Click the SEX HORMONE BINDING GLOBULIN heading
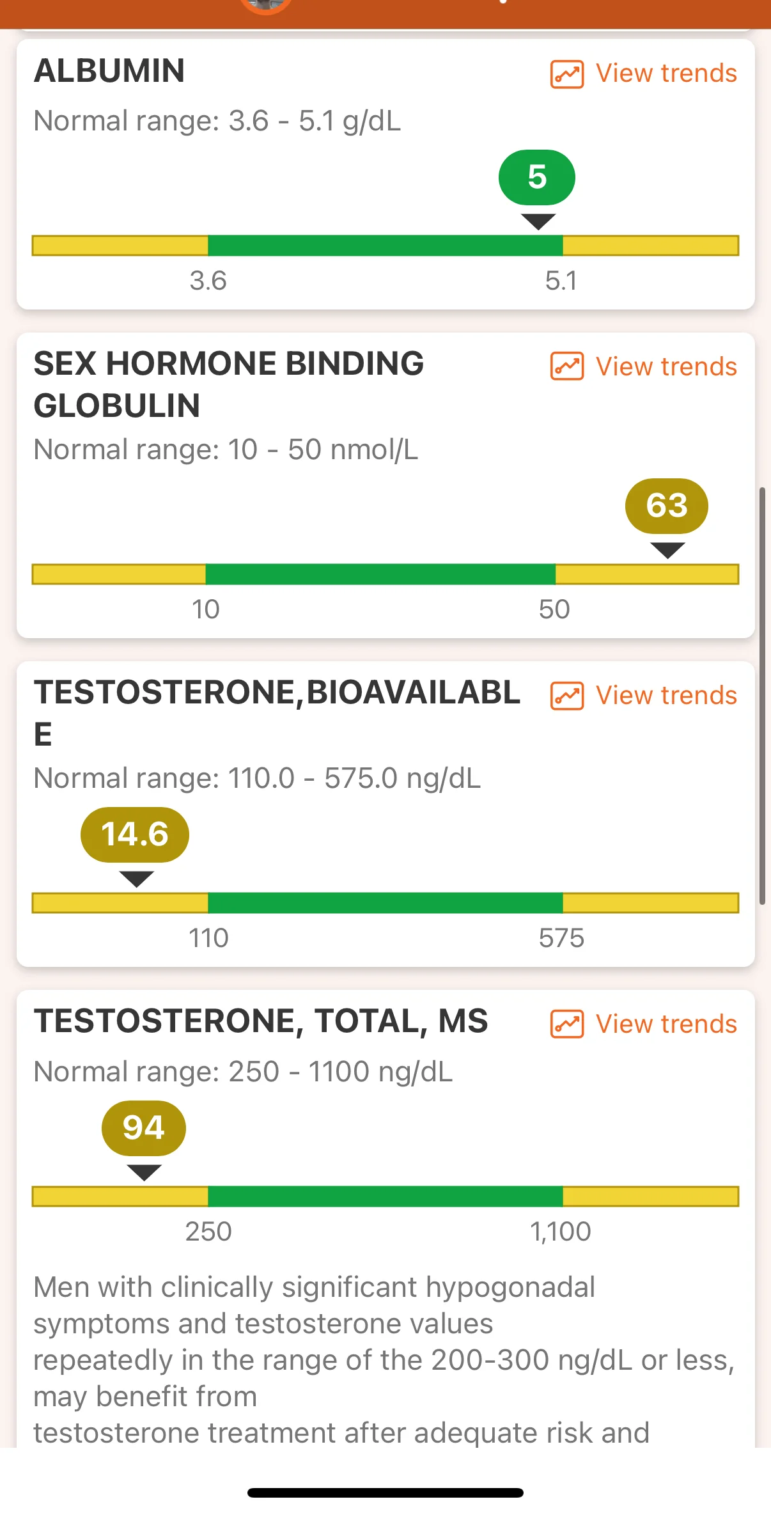 coord(228,384)
